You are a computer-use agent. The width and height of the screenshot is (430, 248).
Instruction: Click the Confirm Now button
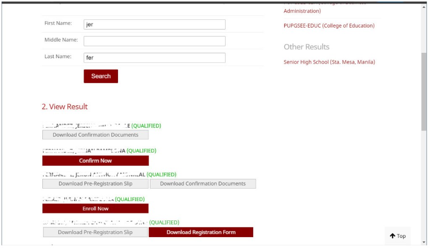click(x=95, y=160)
